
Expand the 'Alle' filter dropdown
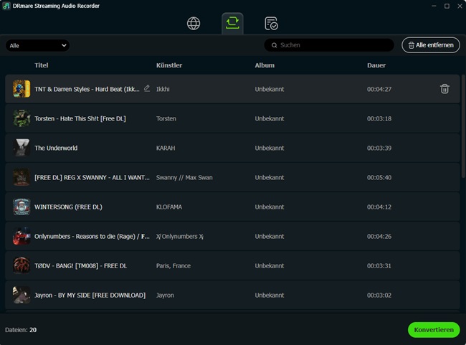(x=37, y=45)
